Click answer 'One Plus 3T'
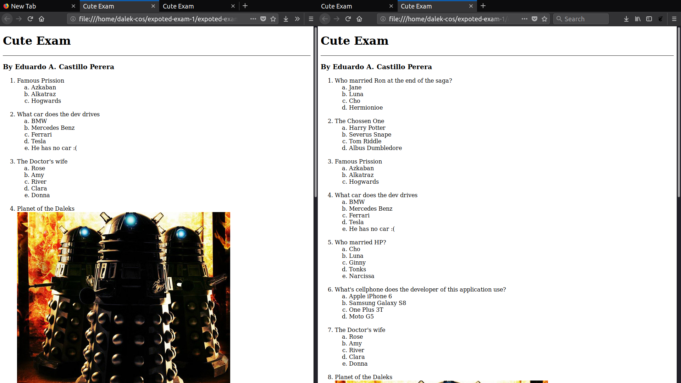This screenshot has height=383, width=681. 366,310
